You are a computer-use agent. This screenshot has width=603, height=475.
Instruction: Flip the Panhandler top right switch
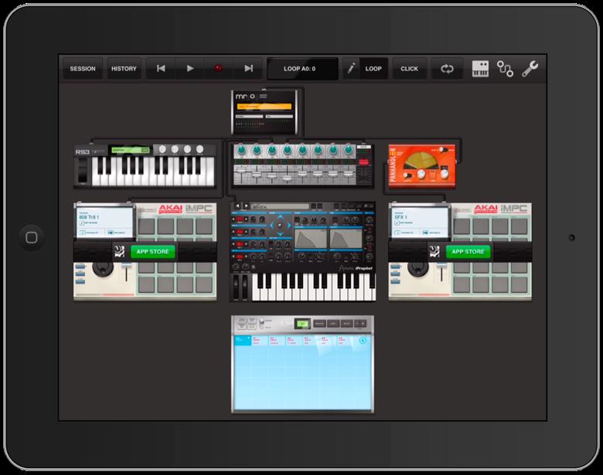442,150
